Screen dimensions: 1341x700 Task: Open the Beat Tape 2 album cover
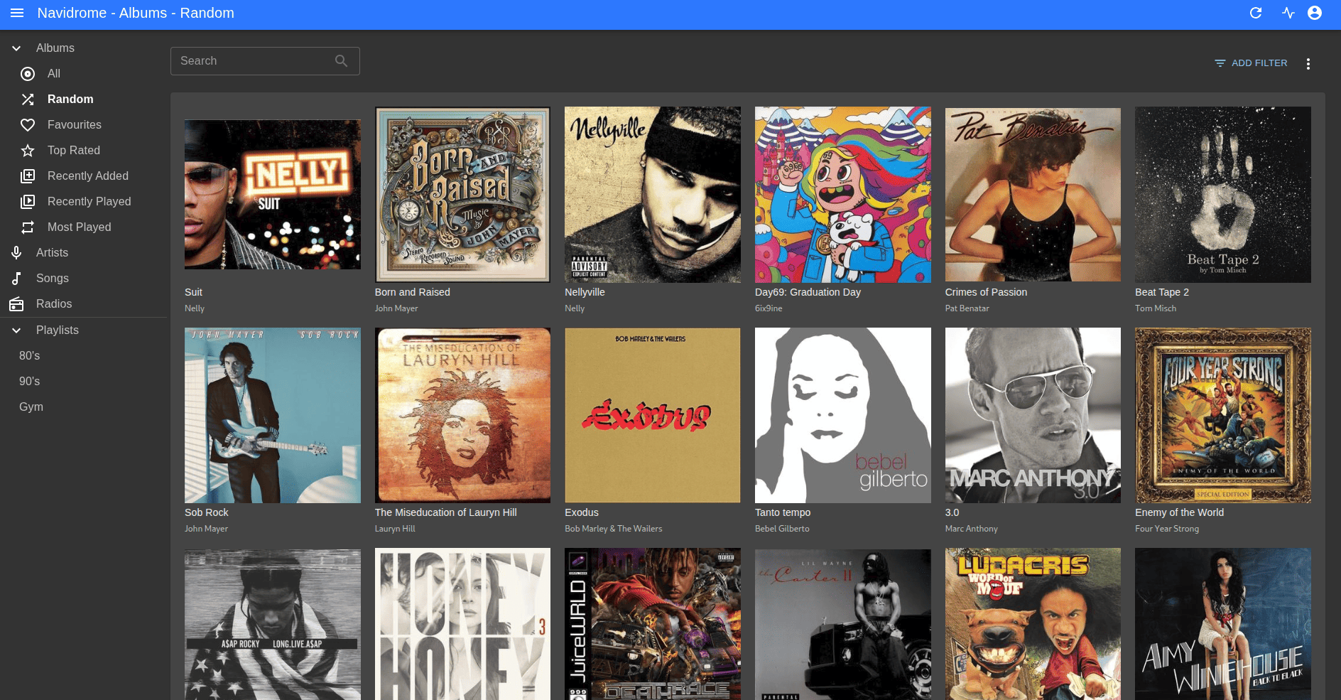(1223, 195)
